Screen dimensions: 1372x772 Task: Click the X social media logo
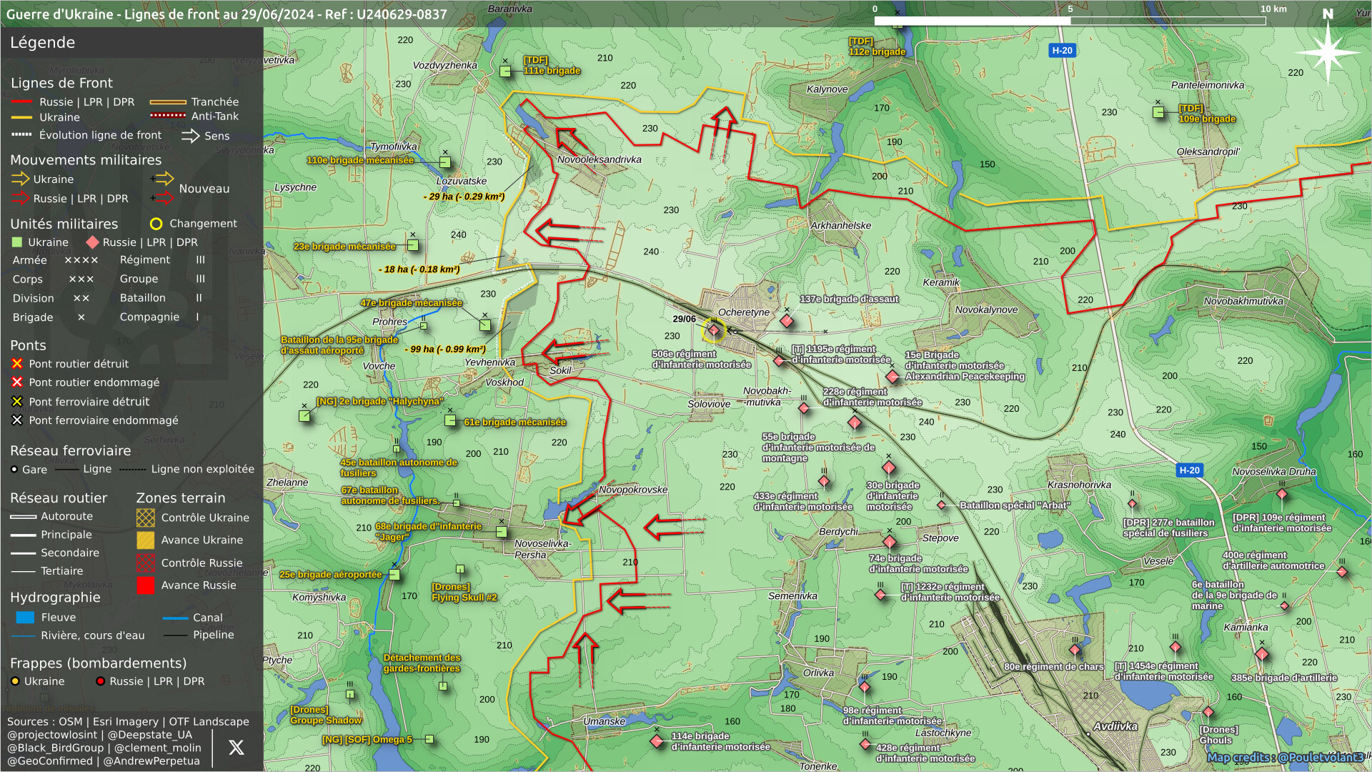point(236,748)
